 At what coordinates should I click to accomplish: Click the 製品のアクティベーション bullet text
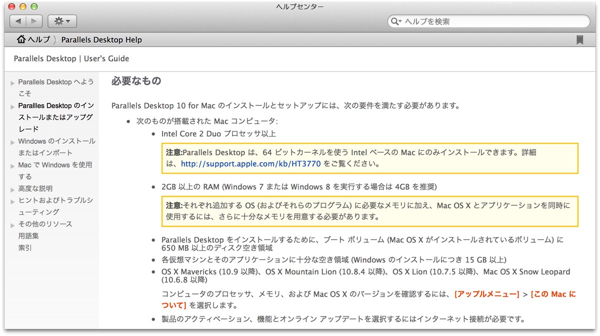pos(343,319)
